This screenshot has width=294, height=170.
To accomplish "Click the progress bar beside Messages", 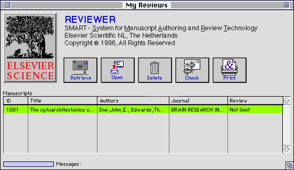I will 29,164.
